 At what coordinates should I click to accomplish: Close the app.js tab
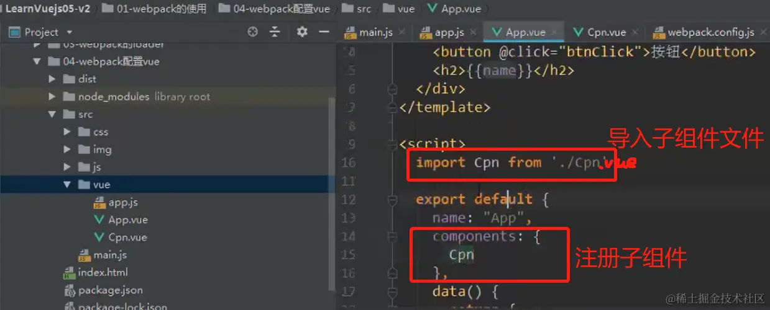[x=474, y=32]
